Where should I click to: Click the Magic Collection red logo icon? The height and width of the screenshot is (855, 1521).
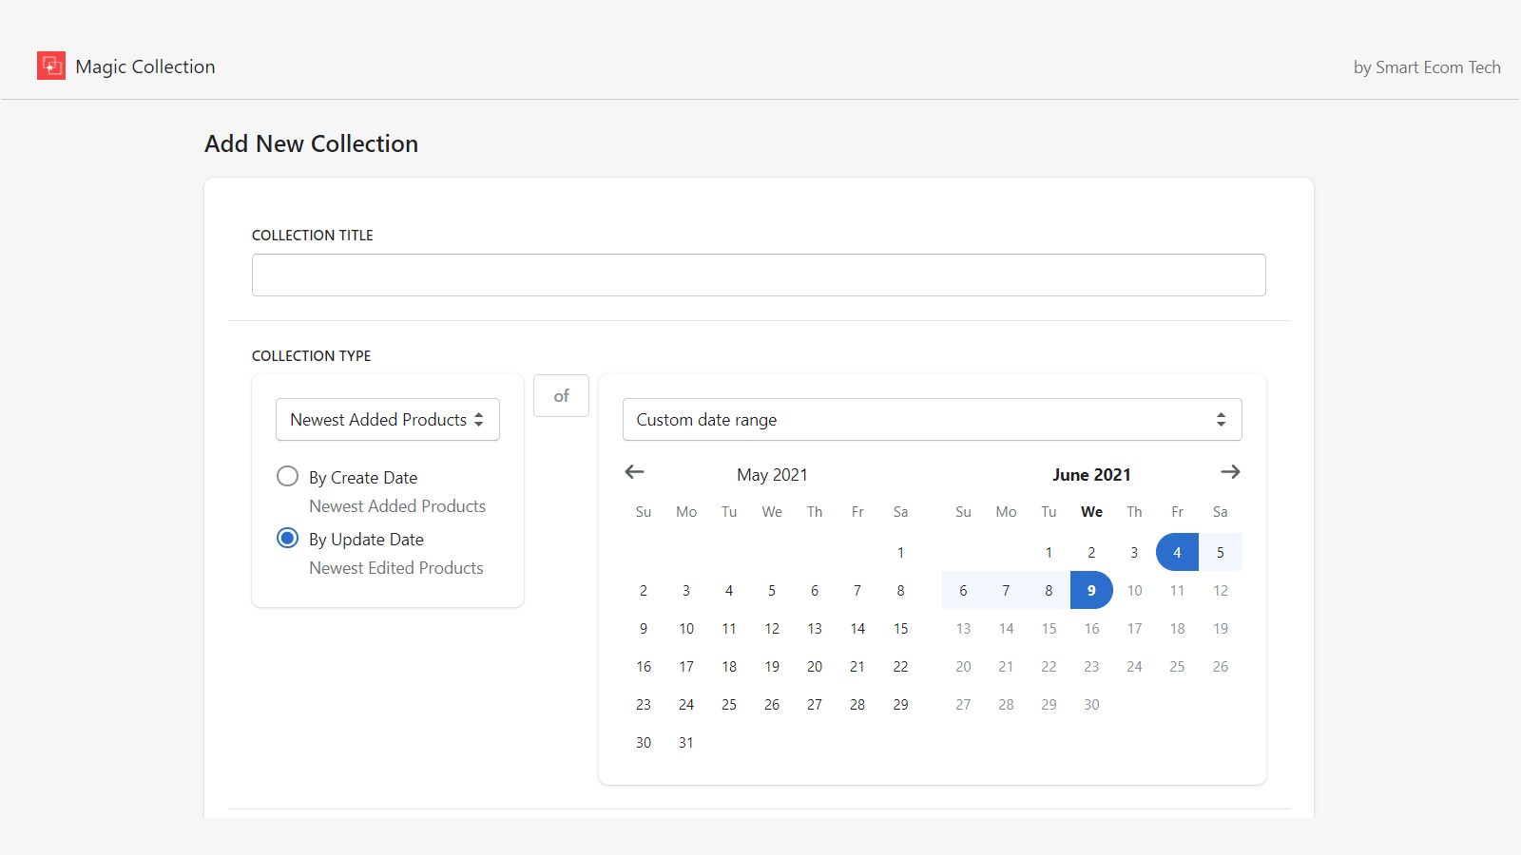(x=51, y=66)
